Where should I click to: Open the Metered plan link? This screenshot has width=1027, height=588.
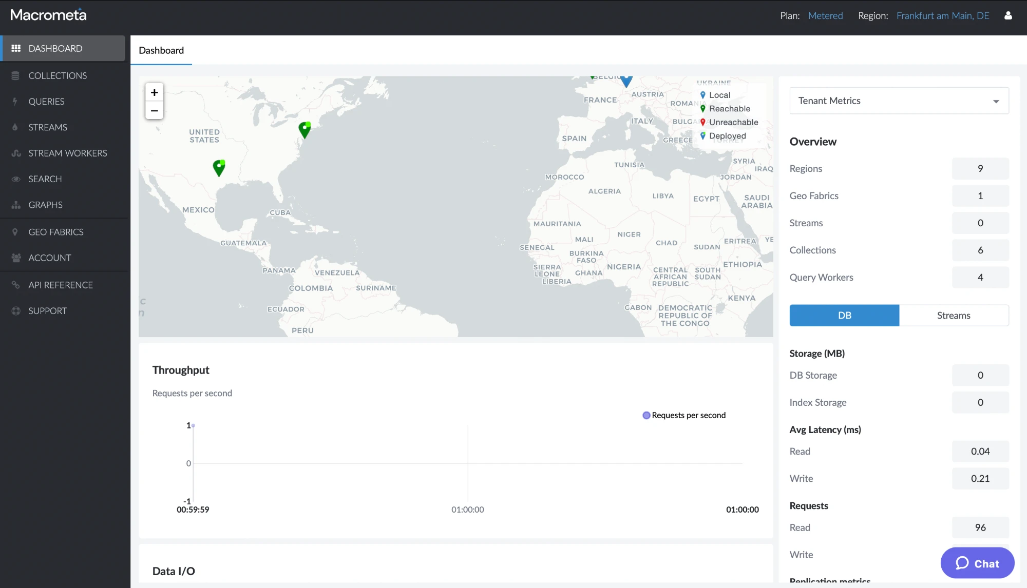[825, 15]
